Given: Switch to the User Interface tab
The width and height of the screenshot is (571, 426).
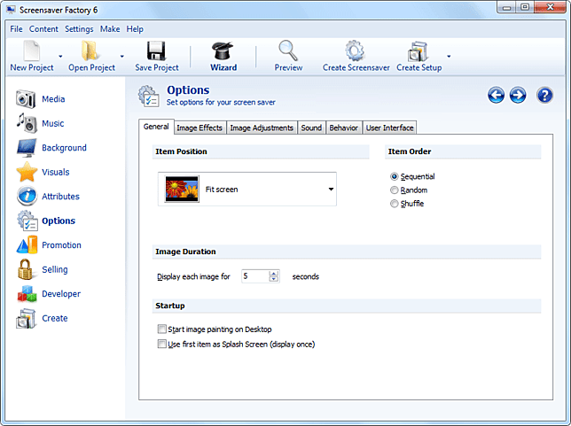Looking at the screenshot, I should 389,128.
